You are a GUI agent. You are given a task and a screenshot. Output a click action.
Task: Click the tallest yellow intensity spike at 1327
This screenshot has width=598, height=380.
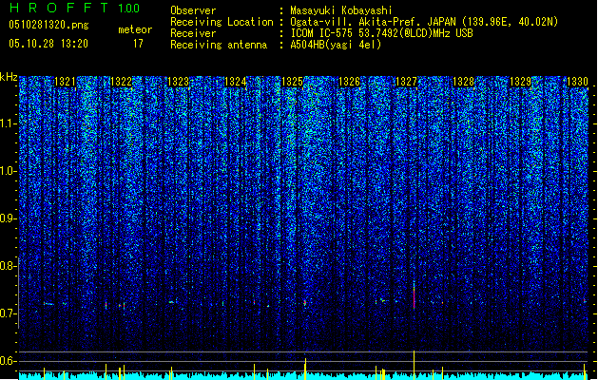click(x=415, y=365)
